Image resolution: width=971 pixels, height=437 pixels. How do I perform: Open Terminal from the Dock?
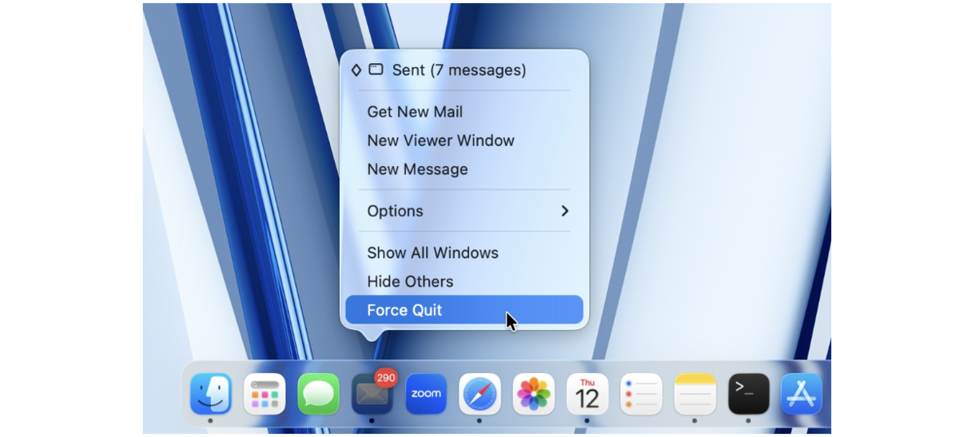point(749,394)
